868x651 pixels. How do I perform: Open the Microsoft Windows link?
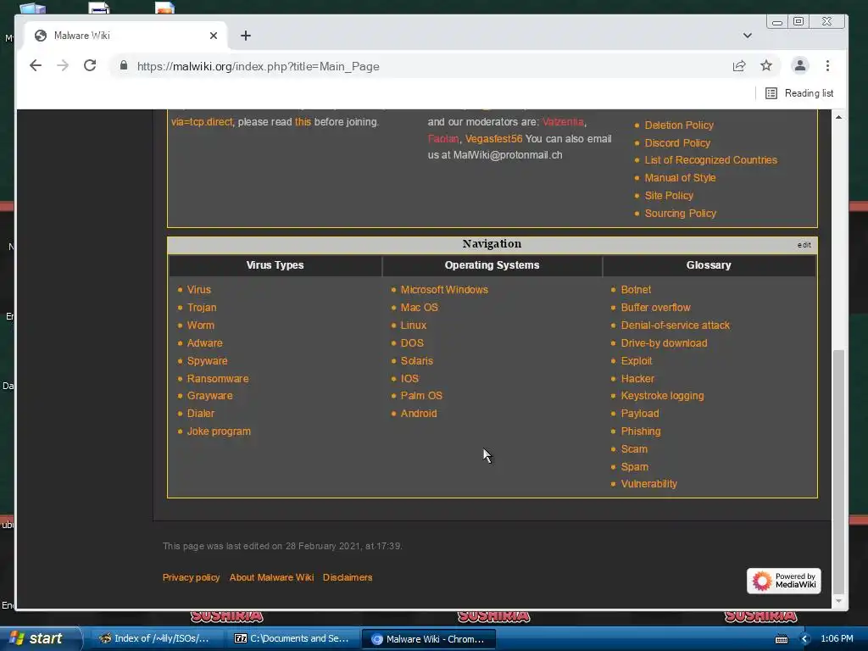[x=444, y=290]
